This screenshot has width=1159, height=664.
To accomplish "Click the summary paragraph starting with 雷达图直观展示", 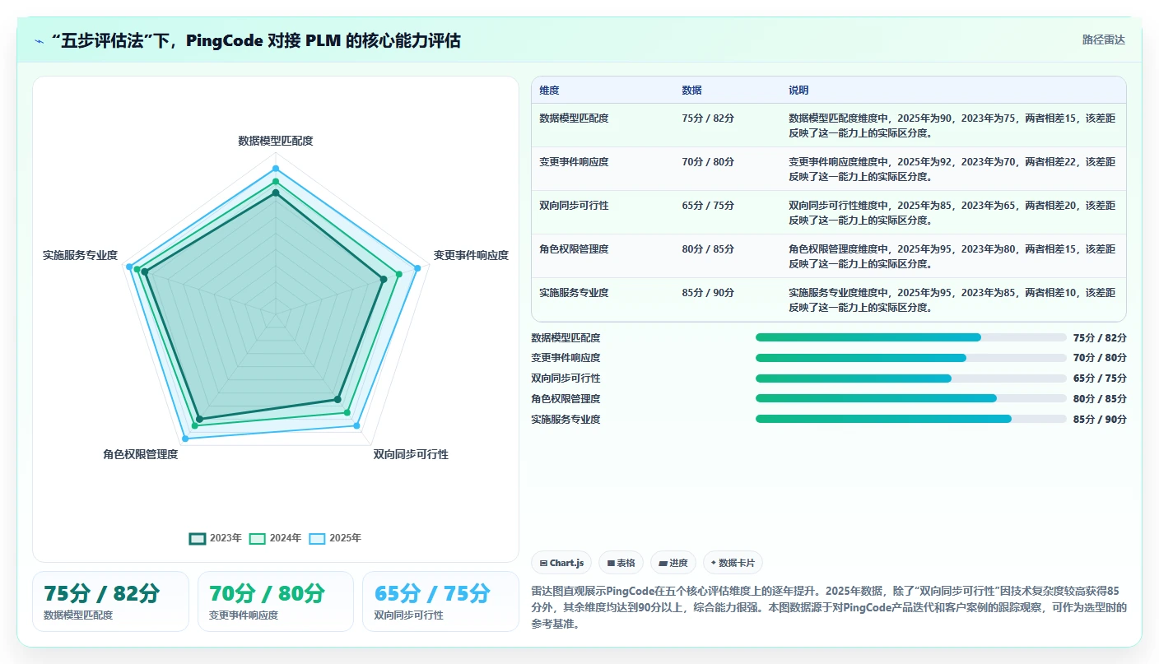I will pos(829,607).
